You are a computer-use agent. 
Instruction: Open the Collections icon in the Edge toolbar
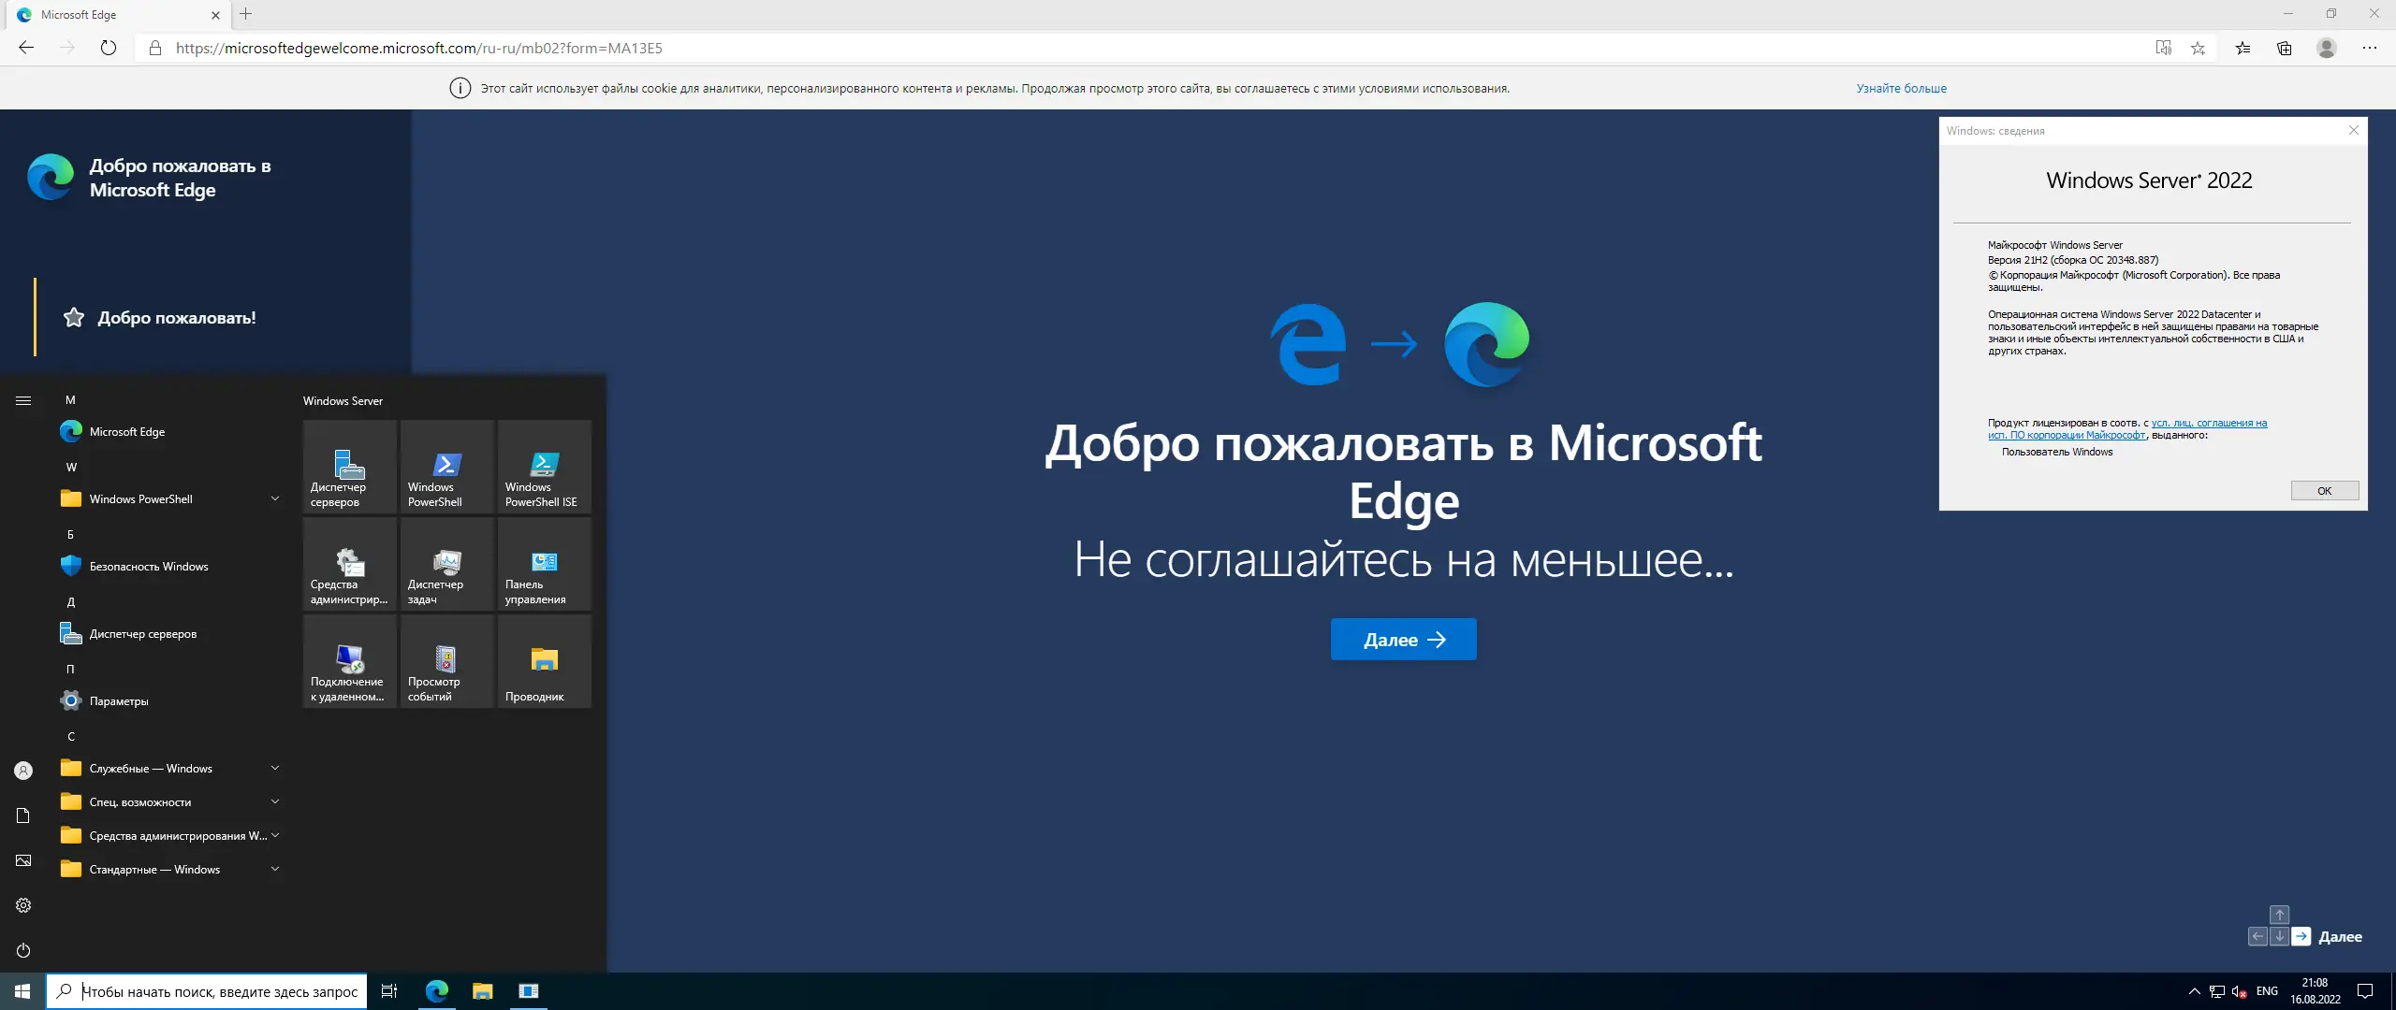click(x=2284, y=48)
